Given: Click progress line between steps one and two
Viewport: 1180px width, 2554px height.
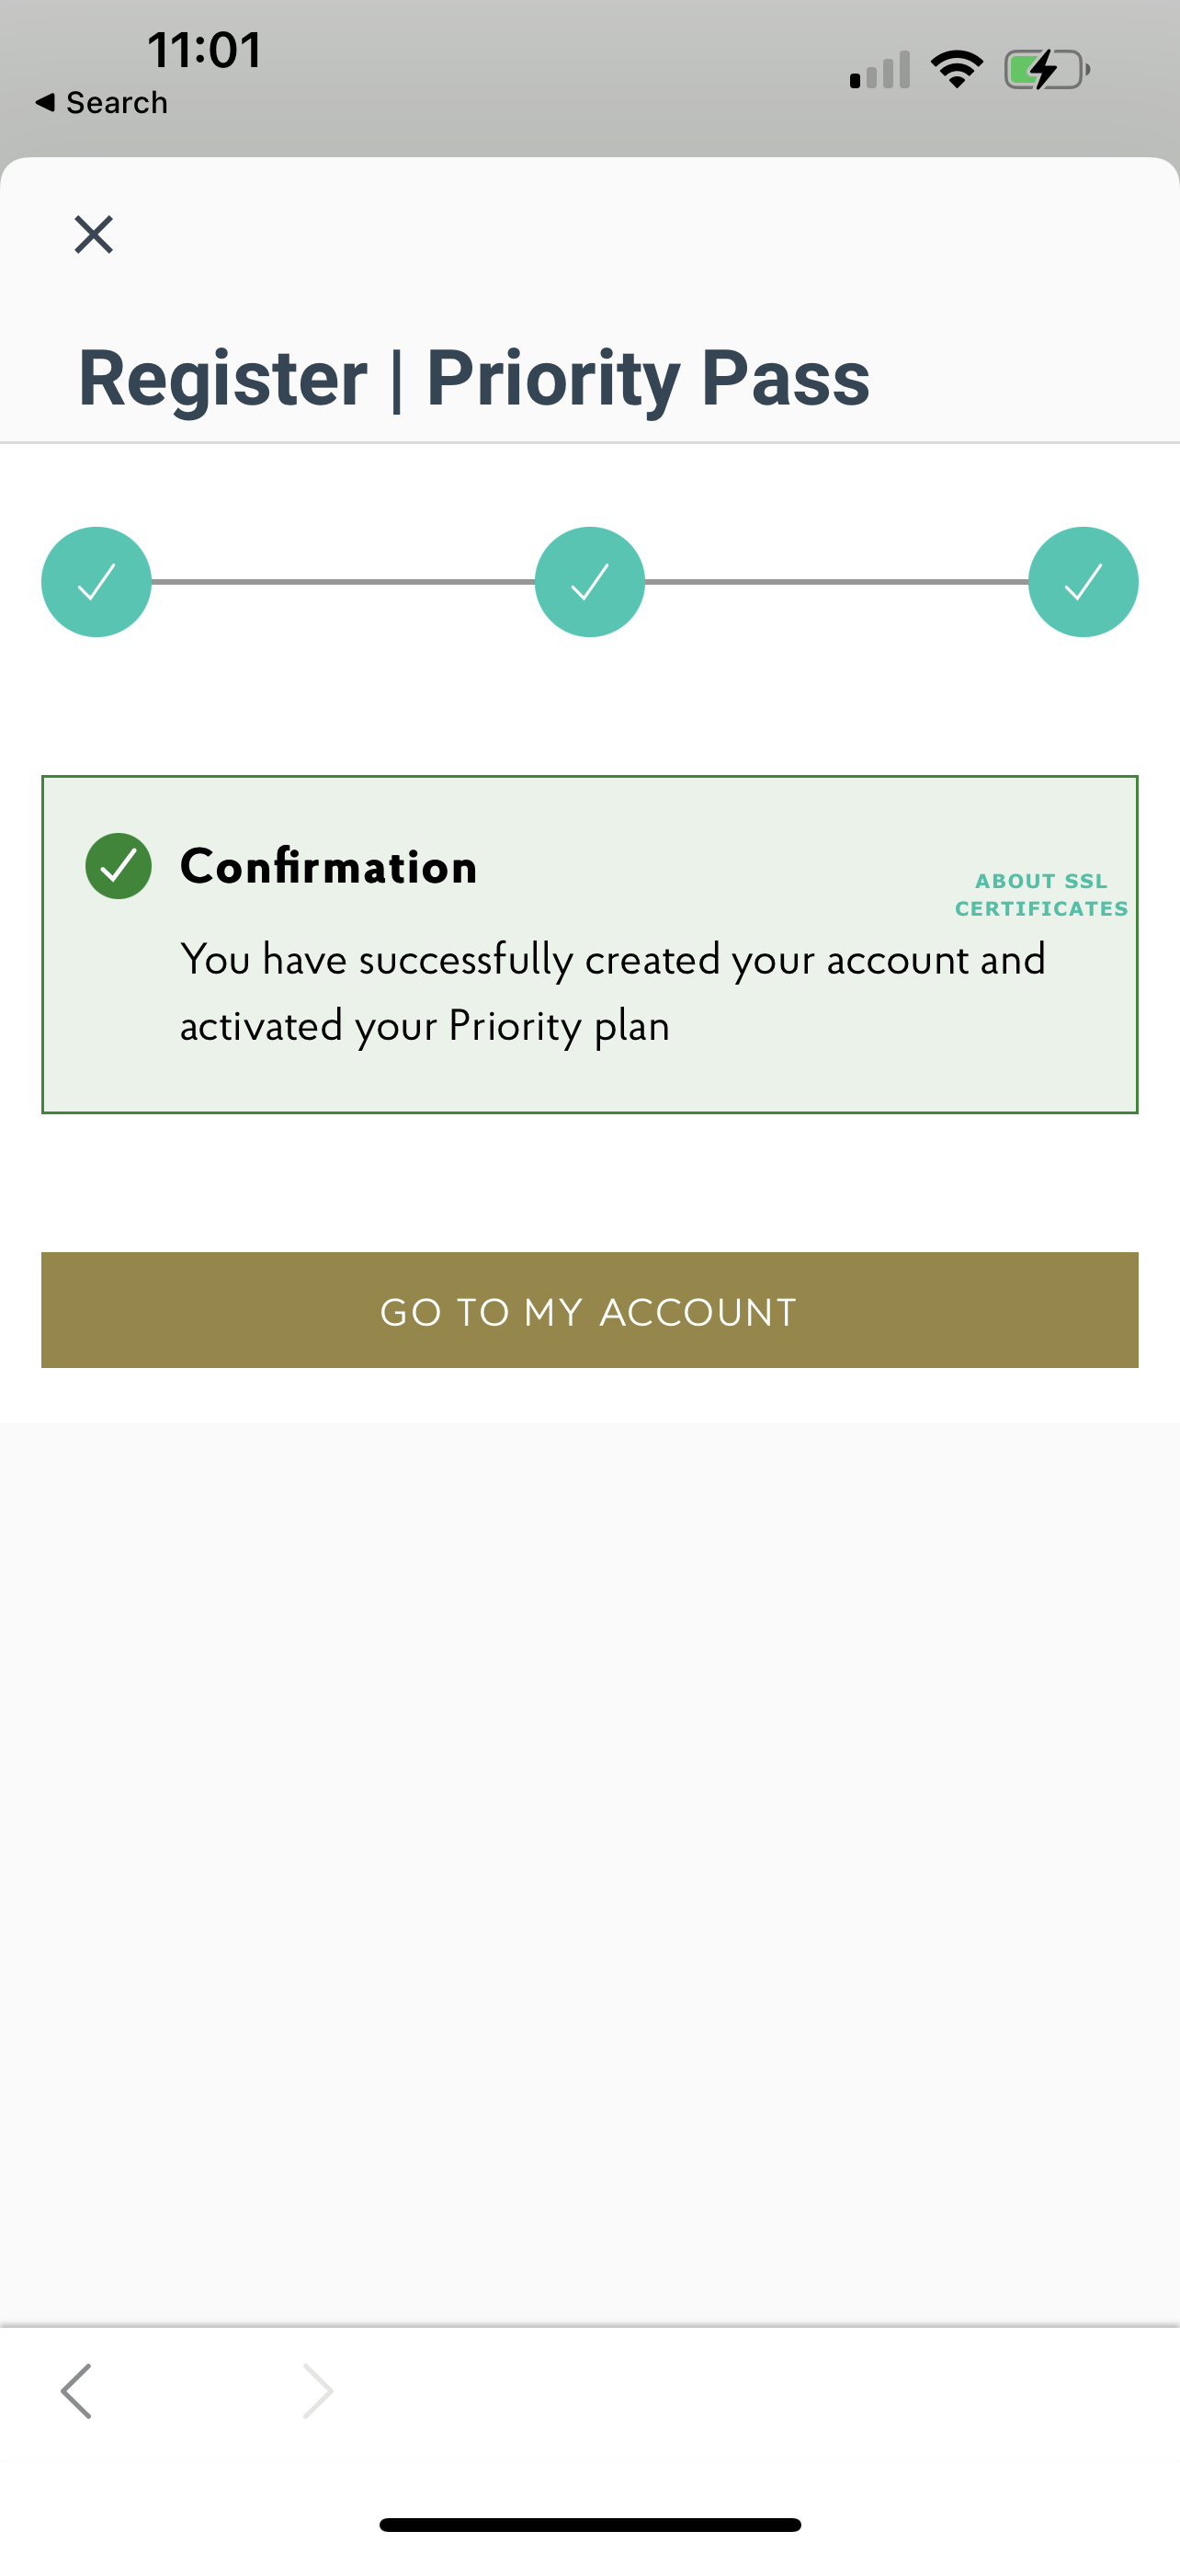Looking at the screenshot, I should click(x=343, y=582).
